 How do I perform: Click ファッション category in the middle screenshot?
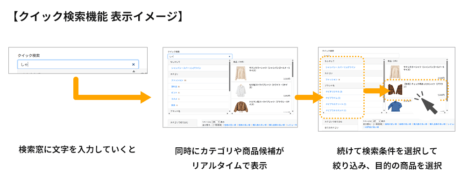pyautogui.click(x=177, y=80)
